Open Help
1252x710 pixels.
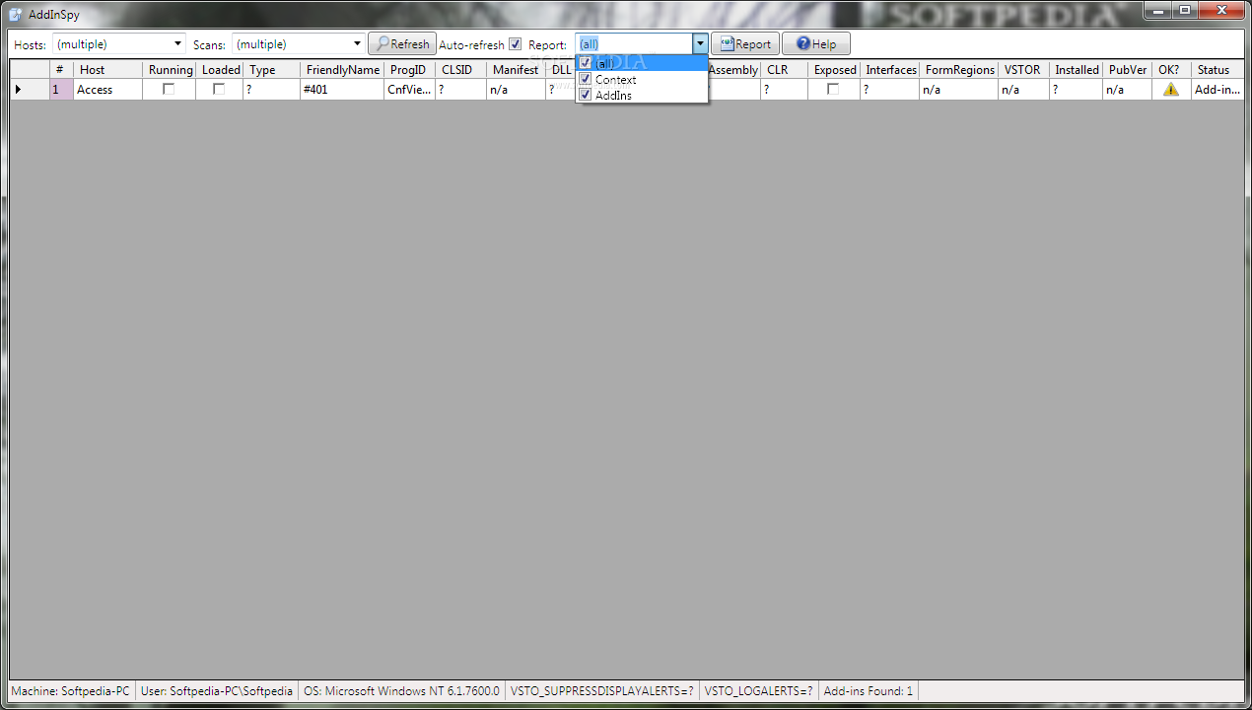click(816, 44)
